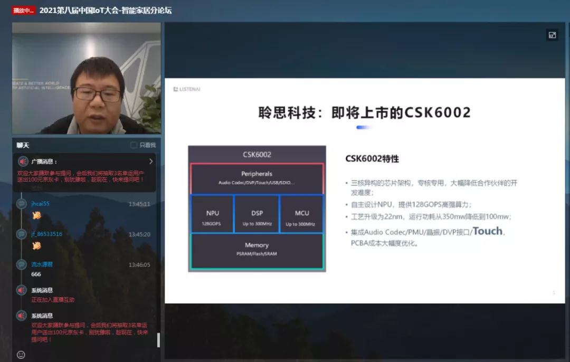Select the 聊天 chat tab header
Screen dimensions: 570x362
tap(23, 145)
